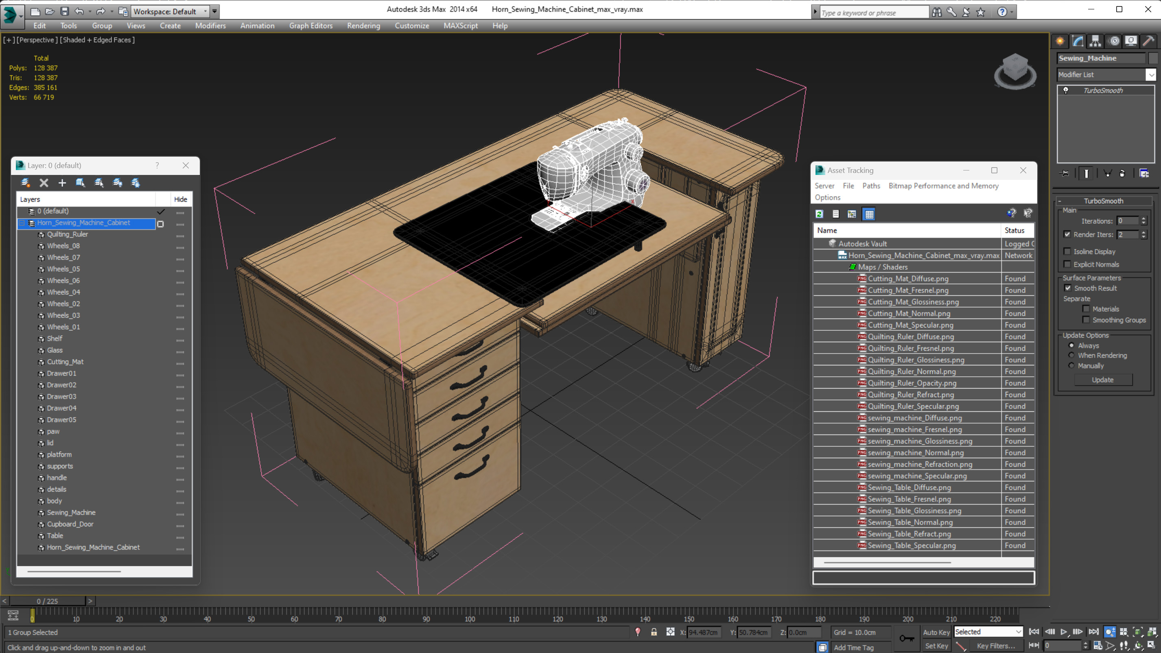The image size is (1161, 653).
Task: Toggle the TurboSmooth lightbulb in modifier stack
Action: pos(1066,90)
